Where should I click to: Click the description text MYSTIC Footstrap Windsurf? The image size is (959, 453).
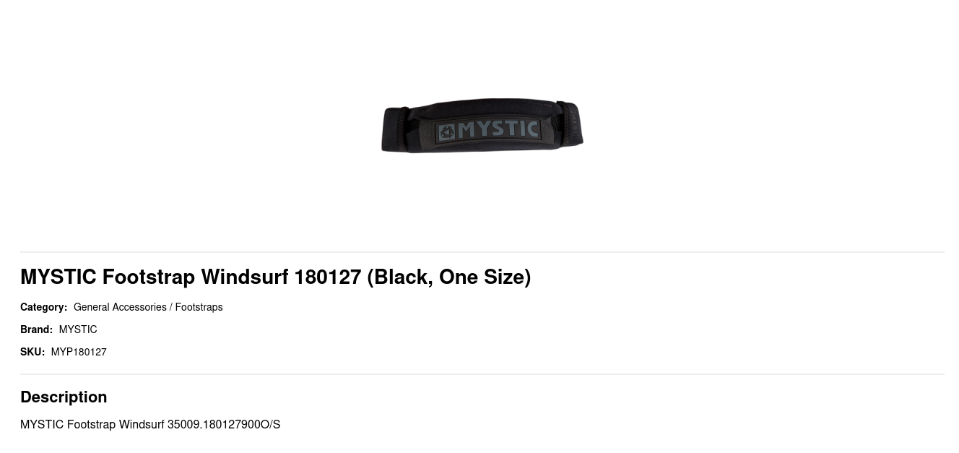92,424
